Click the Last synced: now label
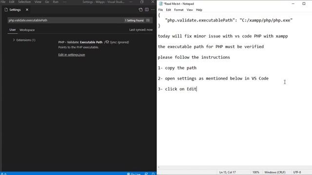312x175 pixels. 141,30
